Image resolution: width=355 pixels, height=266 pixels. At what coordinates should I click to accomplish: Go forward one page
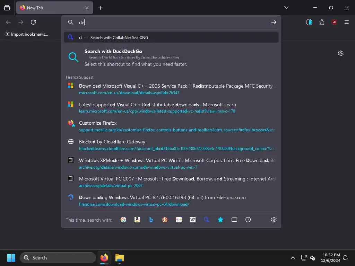pos(20,22)
